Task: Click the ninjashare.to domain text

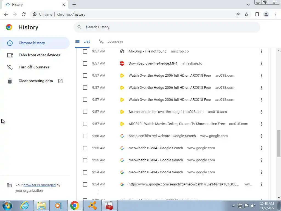Action: [x=192, y=63]
